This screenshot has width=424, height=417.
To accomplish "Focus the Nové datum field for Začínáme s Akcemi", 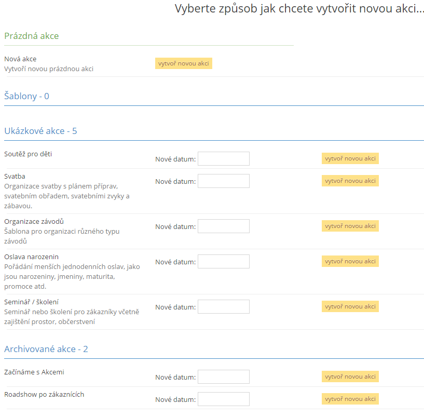I will click(224, 376).
